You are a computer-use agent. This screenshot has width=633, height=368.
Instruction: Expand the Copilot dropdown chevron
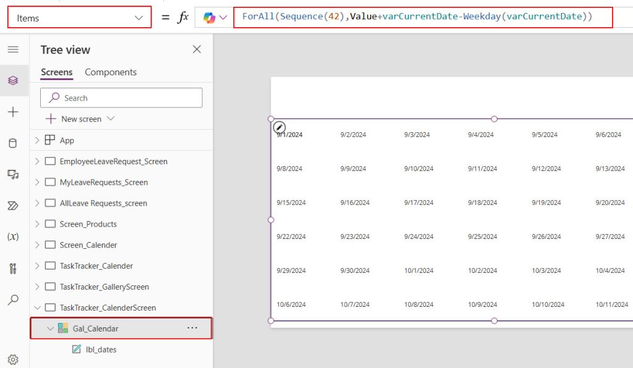pos(223,17)
